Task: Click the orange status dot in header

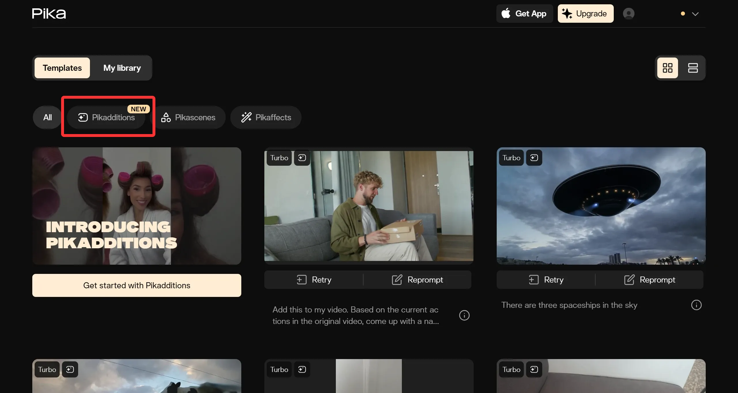Action: 683,14
